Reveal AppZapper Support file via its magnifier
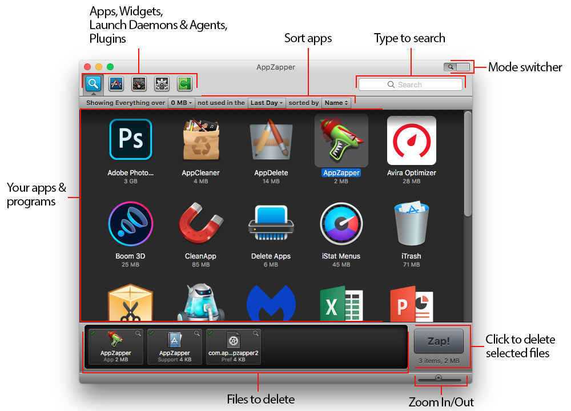 pos(196,333)
